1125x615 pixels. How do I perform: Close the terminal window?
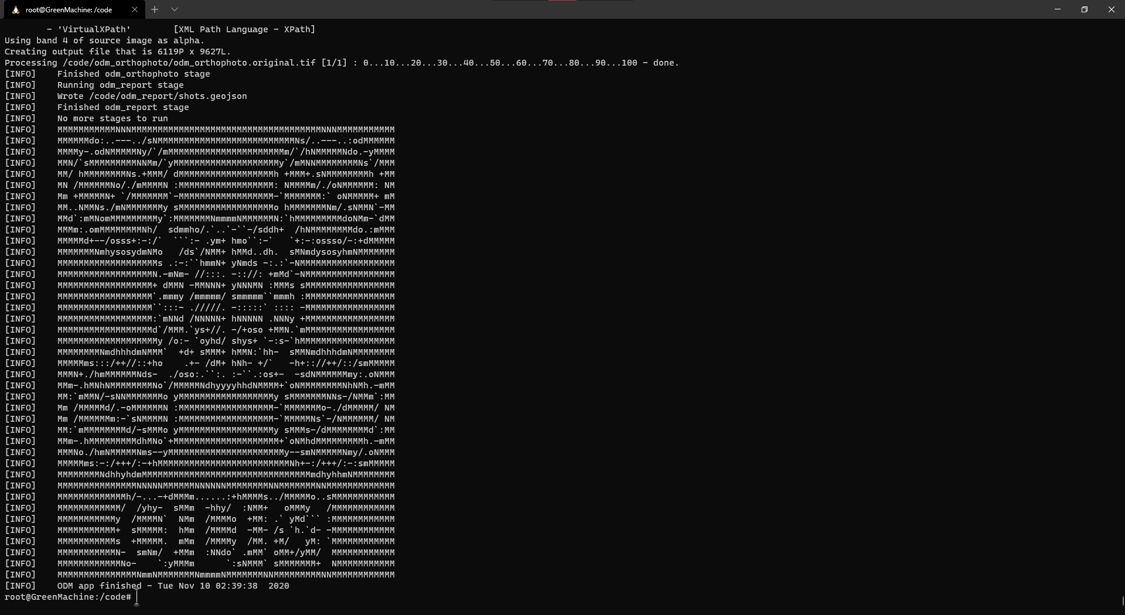(1111, 9)
